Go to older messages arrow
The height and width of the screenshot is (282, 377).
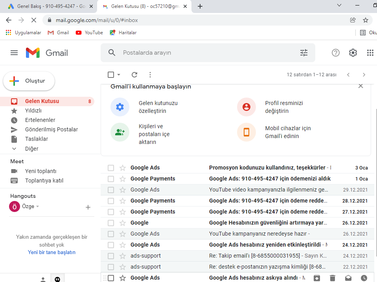point(364,75)
